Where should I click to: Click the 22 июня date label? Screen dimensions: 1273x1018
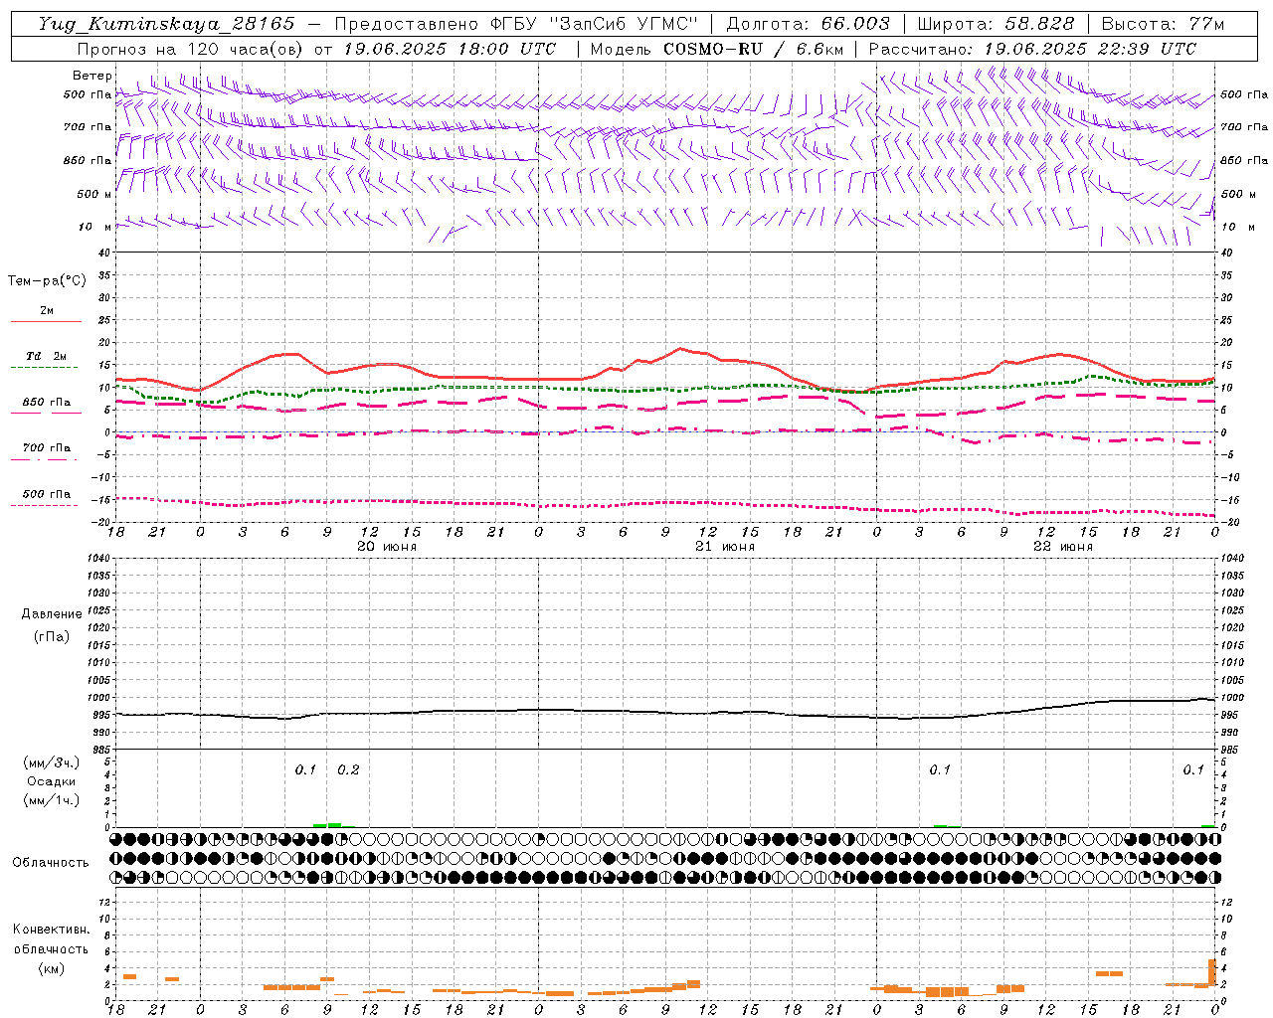click(1062, 547)
